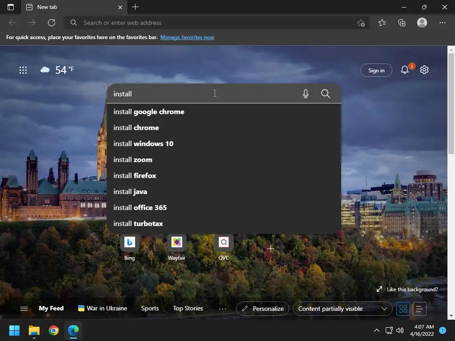
Task: Open network display tray icon
Action: click(x=389, y=330)
